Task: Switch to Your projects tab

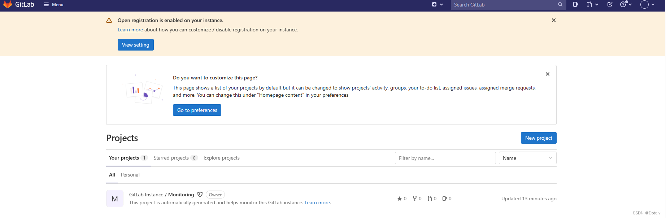Action: [128, 158]
